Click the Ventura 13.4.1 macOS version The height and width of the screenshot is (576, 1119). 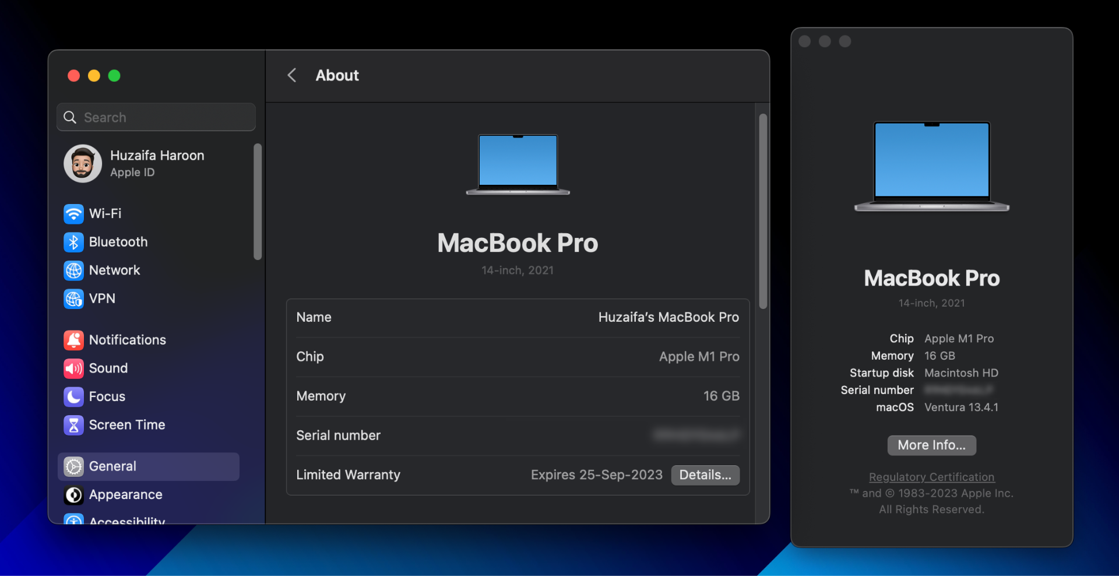click(962, 408)
